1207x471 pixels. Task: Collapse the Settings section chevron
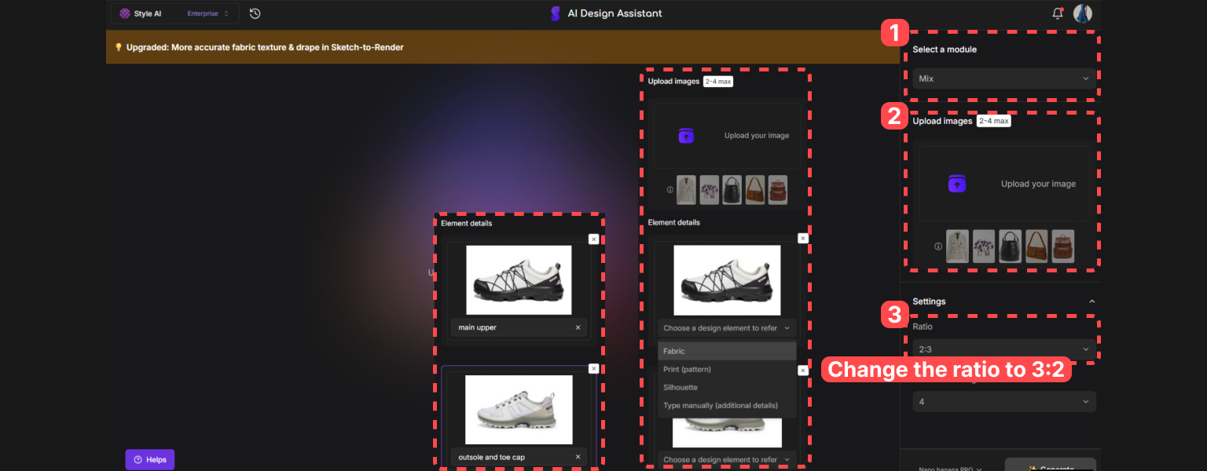tap(1091, 301)
